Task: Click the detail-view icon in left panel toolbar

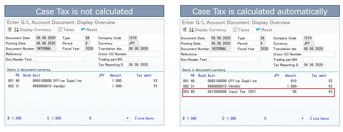Action: tap(9, 30)
